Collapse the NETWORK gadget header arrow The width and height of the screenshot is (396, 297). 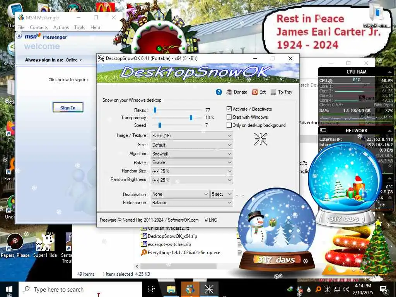[x=390, y=131]
